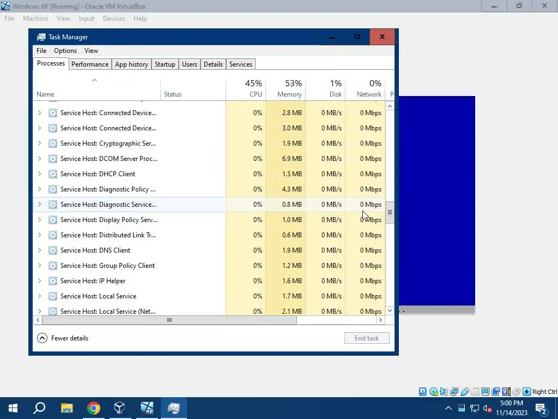Click the gear icon of DCOM Server Process row
This screenshot has width=558, height=419.
coord(53,159)
